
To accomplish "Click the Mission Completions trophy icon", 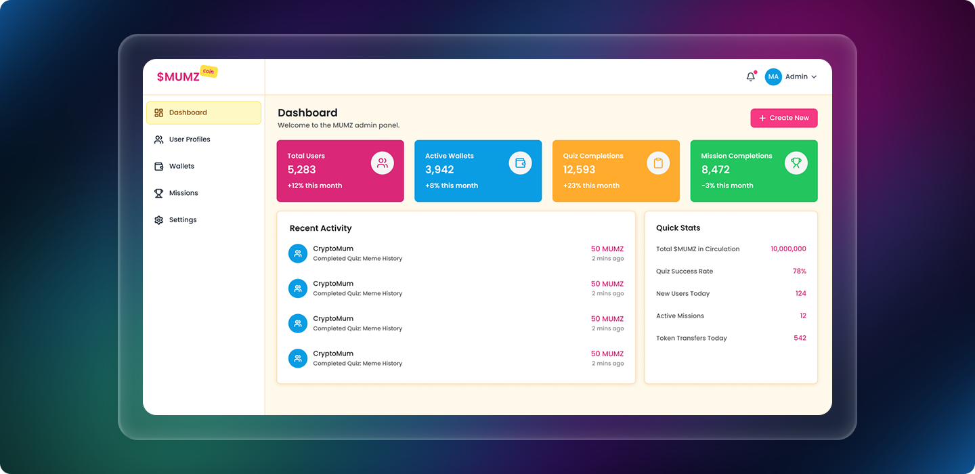I will pyautogui.click(x=796, y=163).
